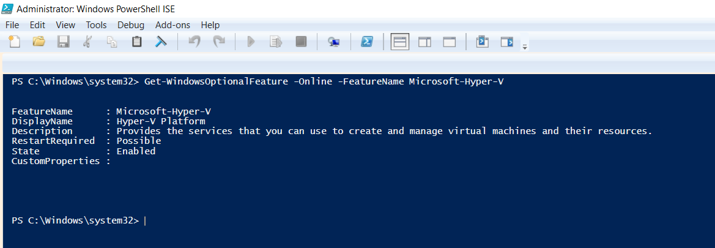Show script pane maximized layout icon
The height and width of the screenshot is (248, 715).
tap(450, 42)
